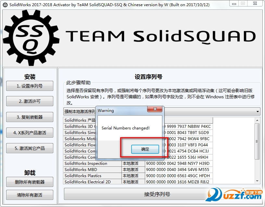Click the SolidWorks 产品 column header
265x207 pixels.
click(80, 120)
